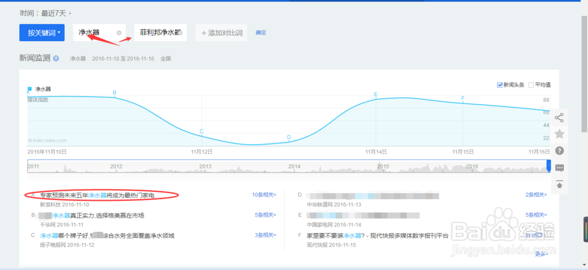The height and width of the screenshot is (270, 588).
Task: Click the 全国 region label
Action: pyautogui.click(x=166, y=59)
